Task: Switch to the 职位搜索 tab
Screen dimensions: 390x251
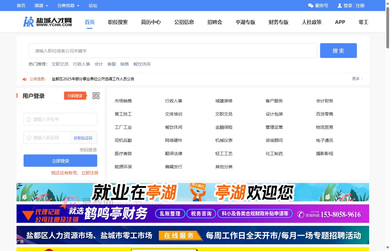Action: tap(118, 22)
